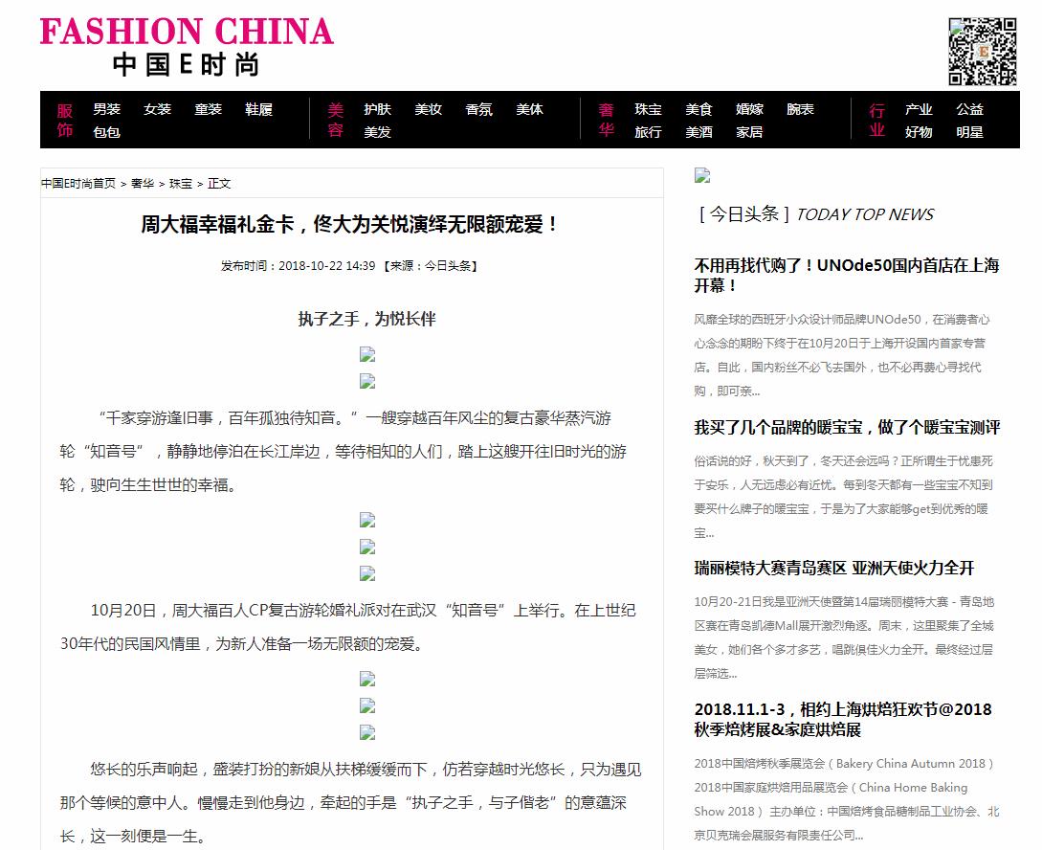
Task: Click the QR code image in header
Action: click(982, 52)
